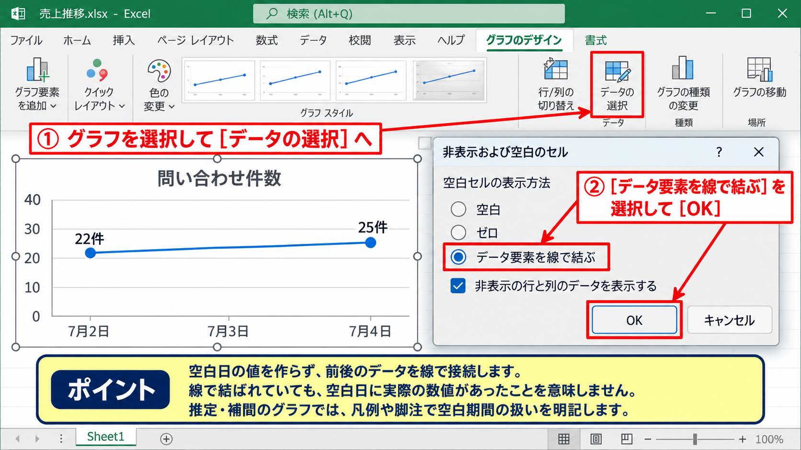Click Move Chart (グラフの移動) icon
The height and width of the screenshot is (450, 801).
(760, 69)
